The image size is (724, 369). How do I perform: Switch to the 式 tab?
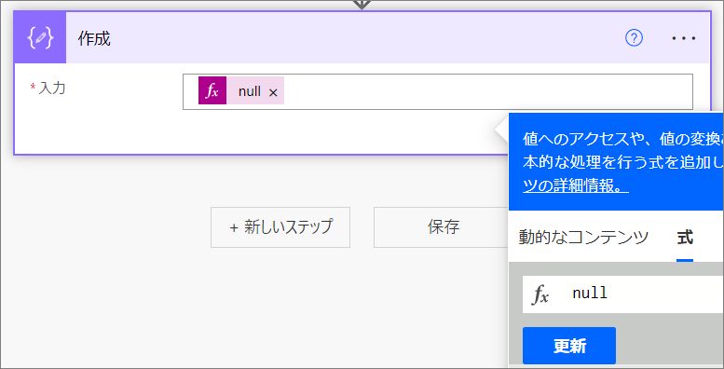point(685,238)
